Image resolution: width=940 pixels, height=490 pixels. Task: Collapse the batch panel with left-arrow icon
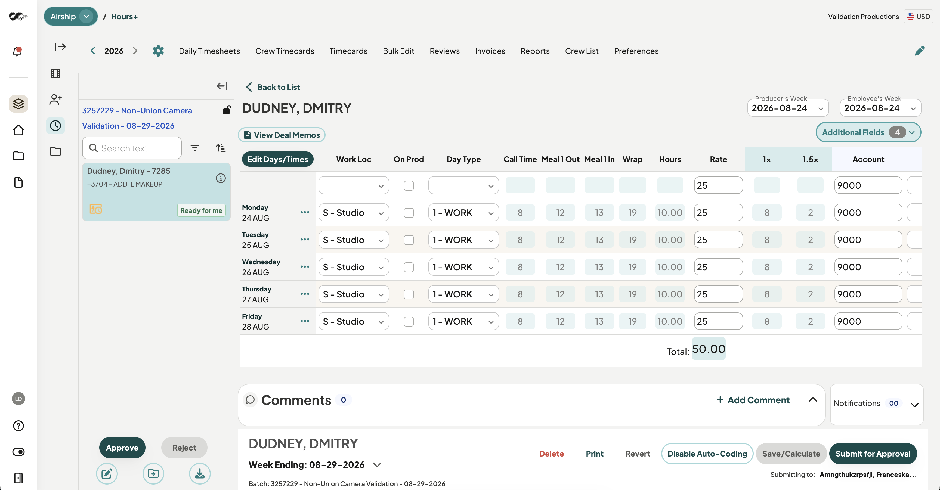tap(222, 86)
